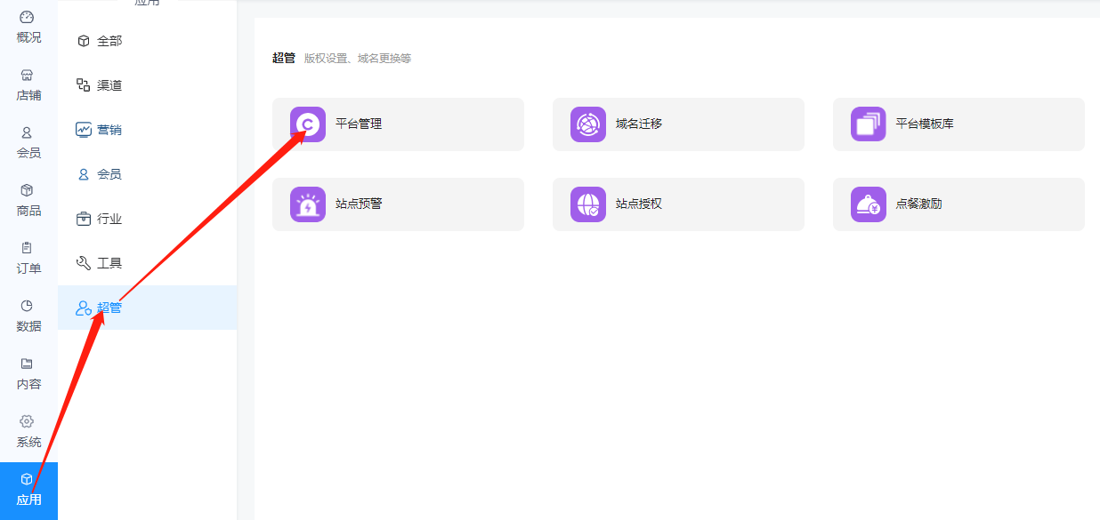
Task: Open the 平台管理 card label
Action: (359, 124)
